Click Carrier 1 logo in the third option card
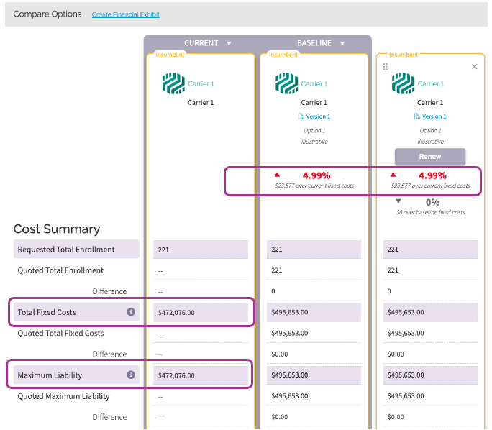This screenshot has height=430, width=492. [403, 83]
